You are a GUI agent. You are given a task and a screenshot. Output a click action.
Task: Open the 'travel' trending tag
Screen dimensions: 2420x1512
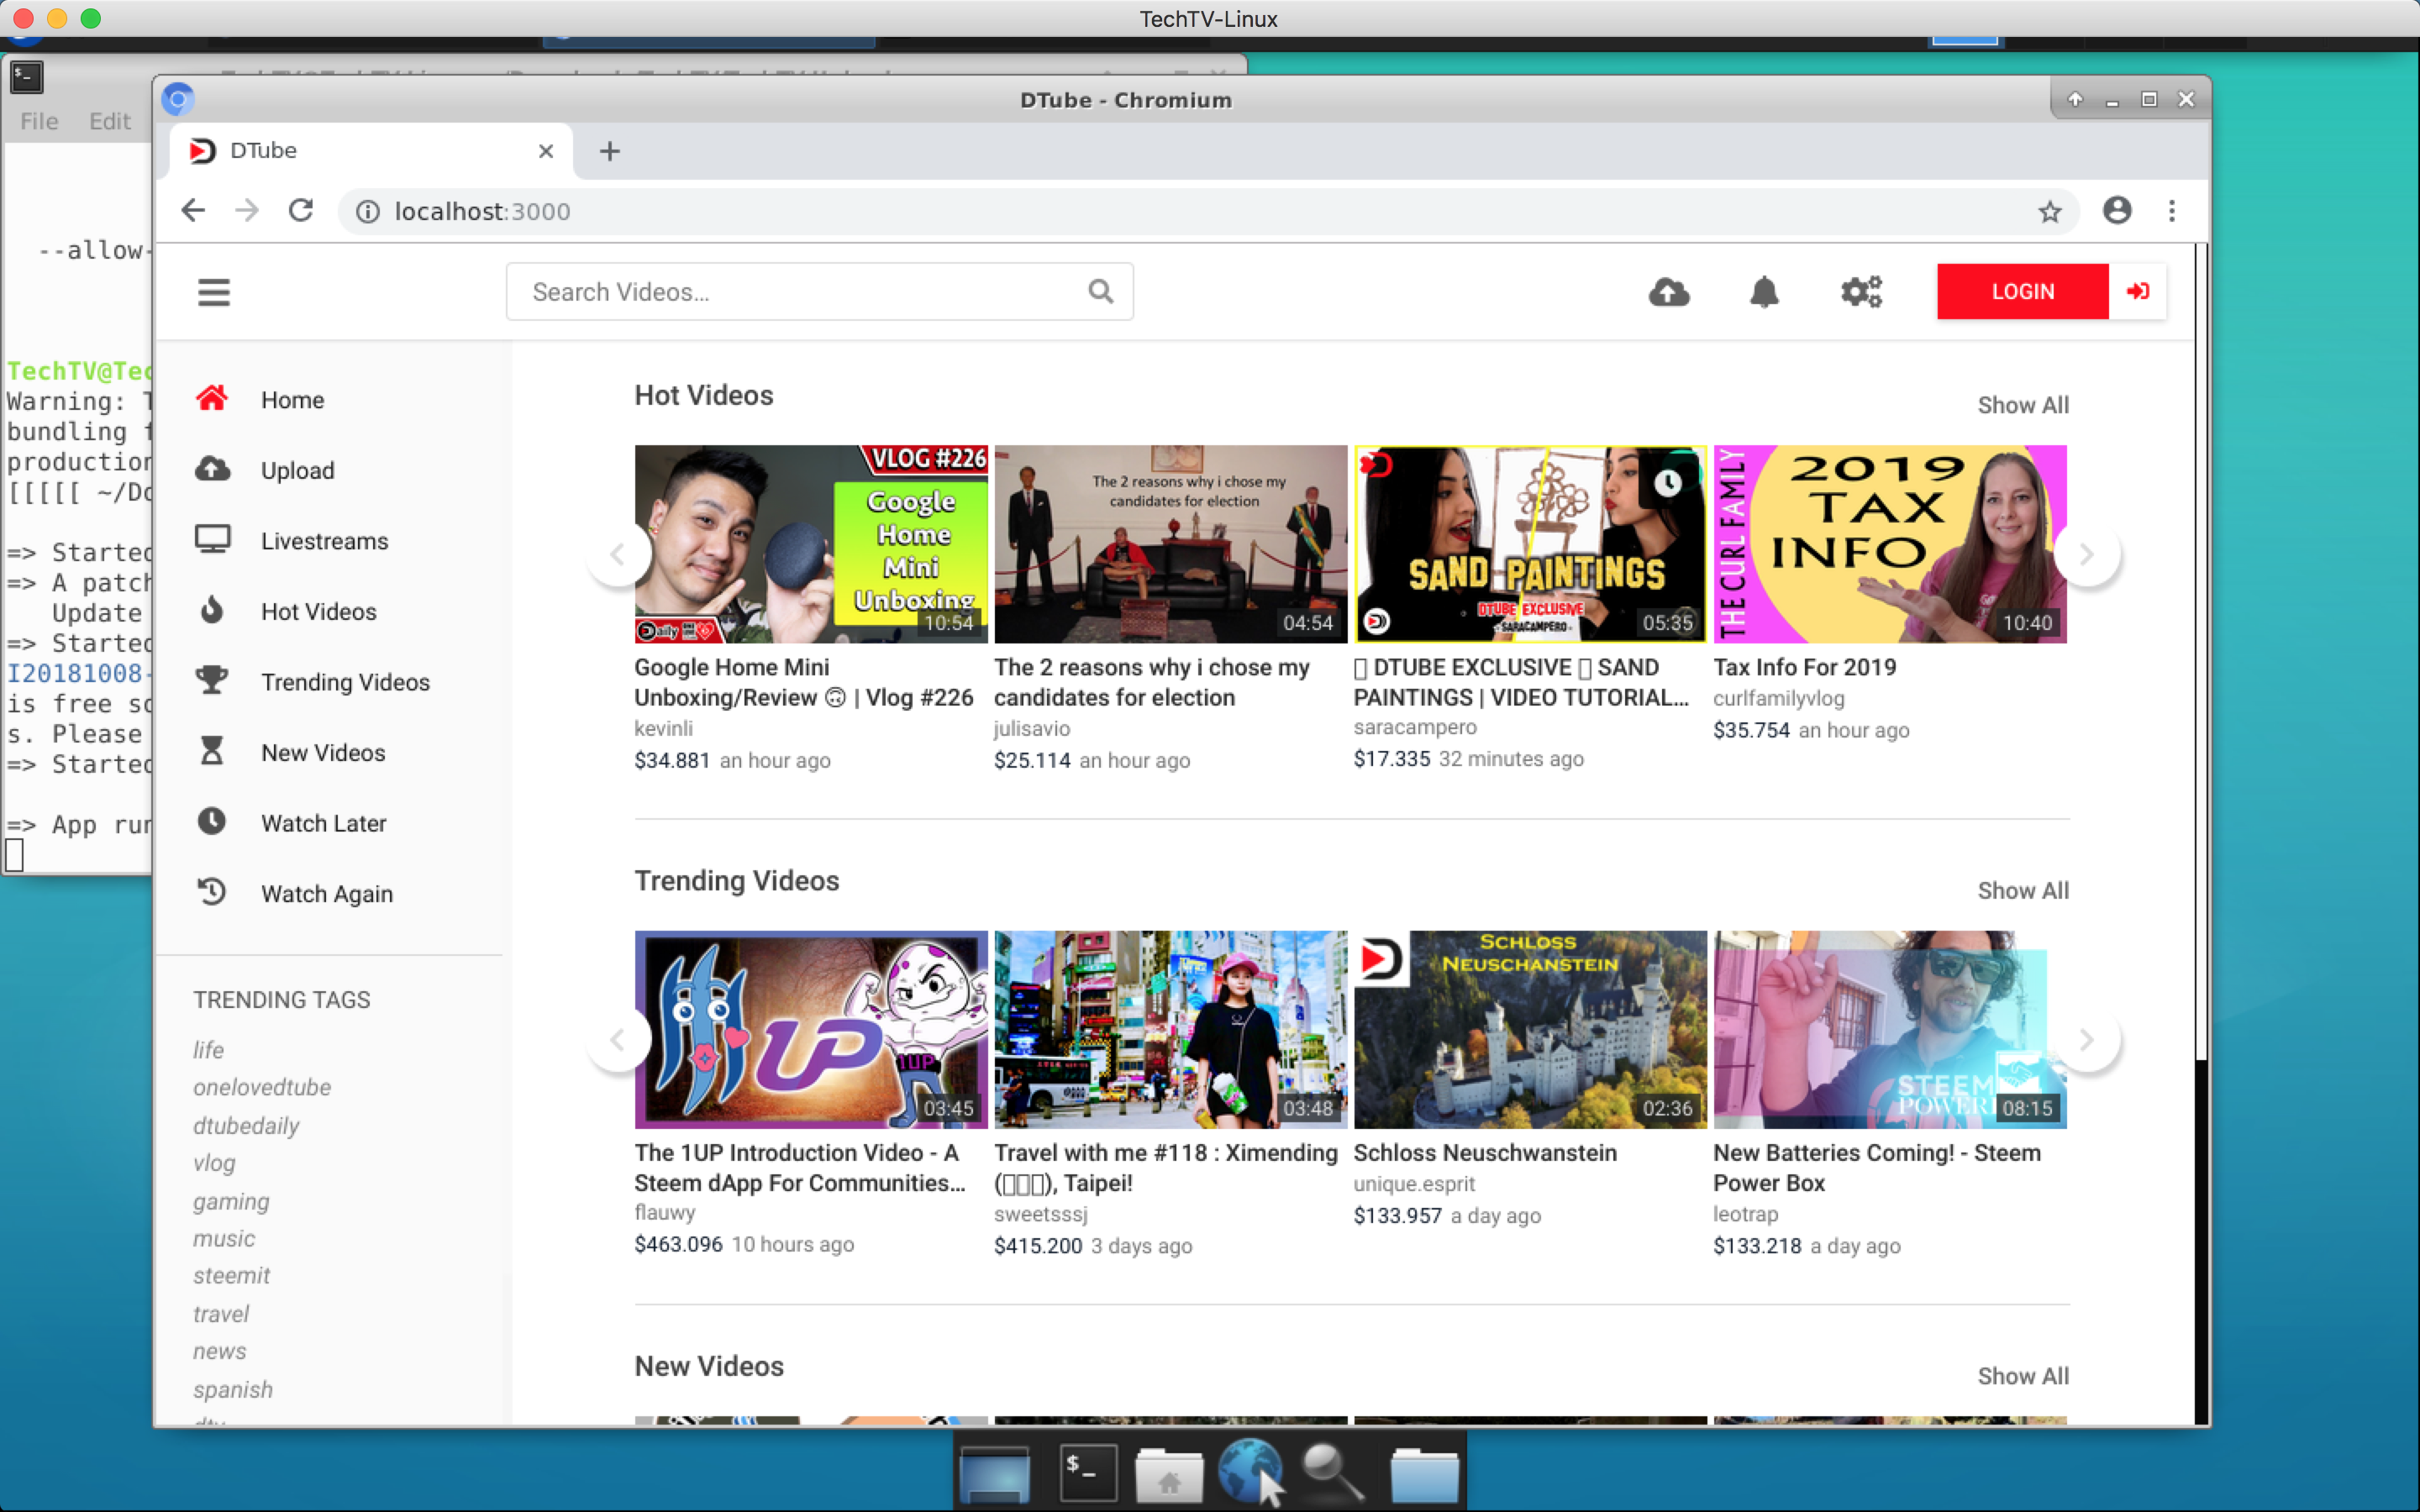(221, 1314)
